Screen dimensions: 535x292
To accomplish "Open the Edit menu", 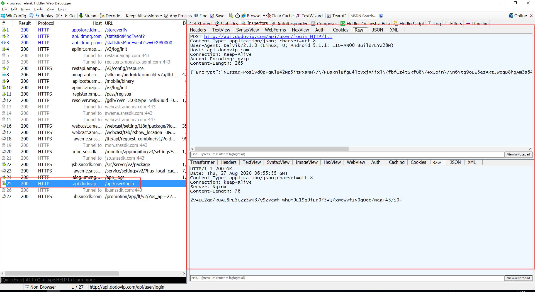I will tap(14, 9).
